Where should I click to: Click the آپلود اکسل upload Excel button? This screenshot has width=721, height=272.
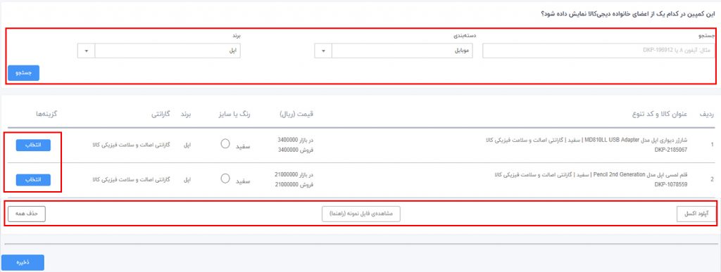tap(696, 214)
